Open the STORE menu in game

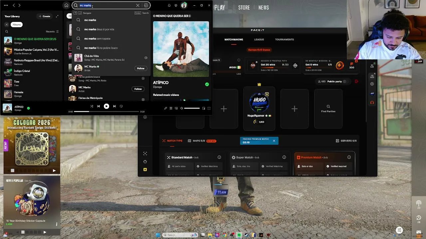(244, 8)
